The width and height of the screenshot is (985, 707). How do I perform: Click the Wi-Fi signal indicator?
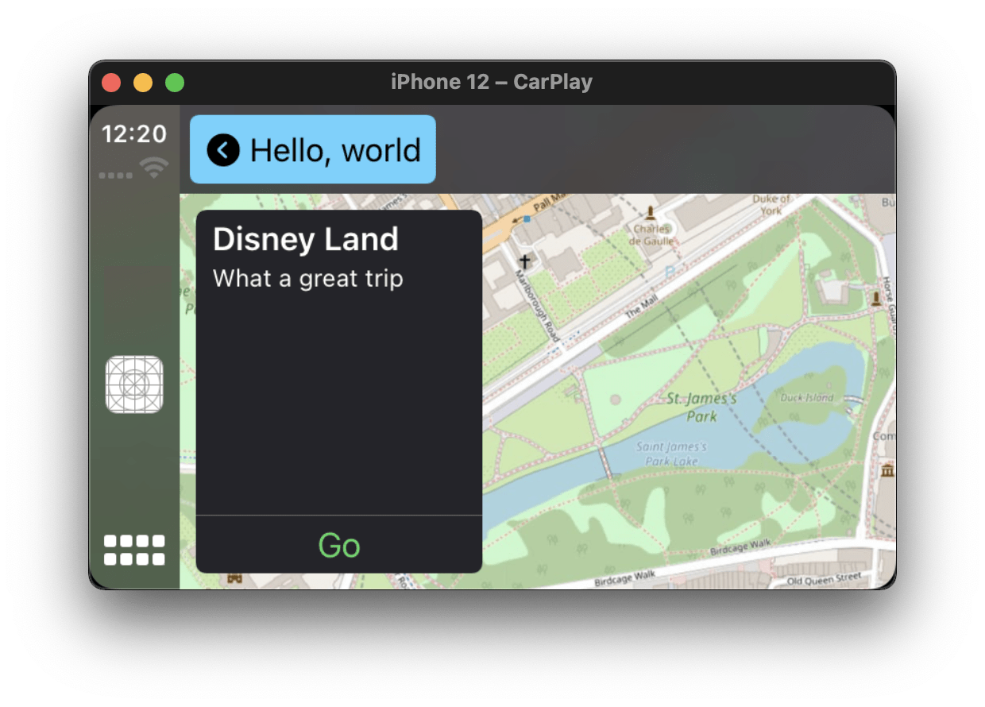coord(154,166)
